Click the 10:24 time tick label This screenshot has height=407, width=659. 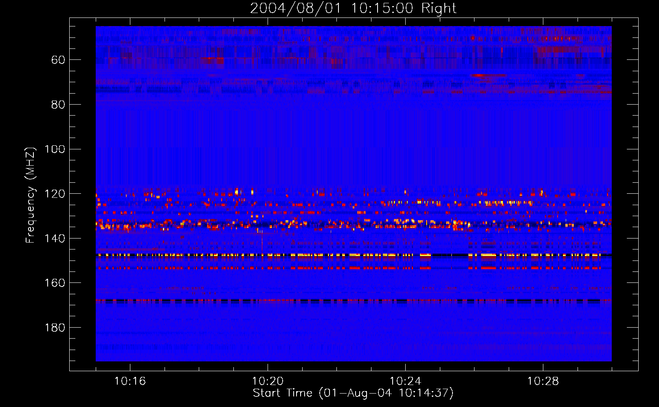tap(405, 381)
